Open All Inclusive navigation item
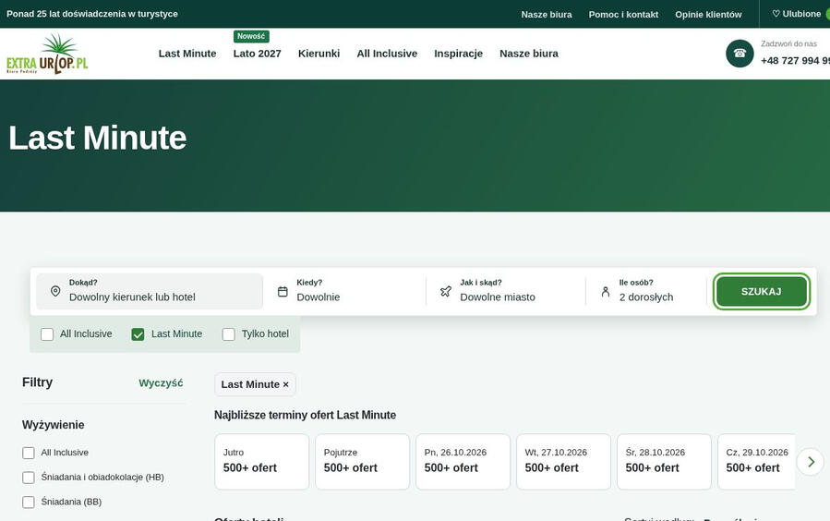 [387, 54]
